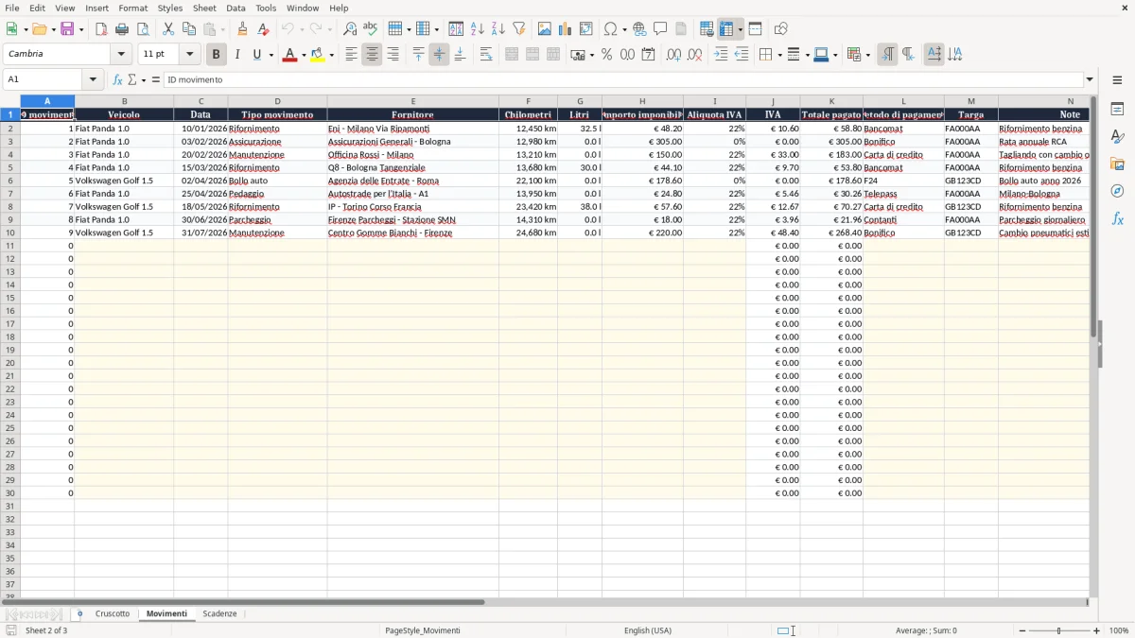This screenshot has width=1135, height=638.
Task: Click English (USA) in the status bar
Action: coord(648,630)
